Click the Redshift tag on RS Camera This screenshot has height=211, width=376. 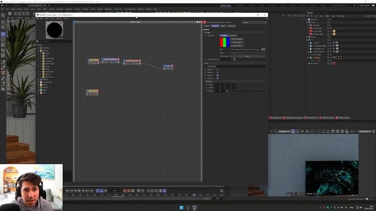334,63
